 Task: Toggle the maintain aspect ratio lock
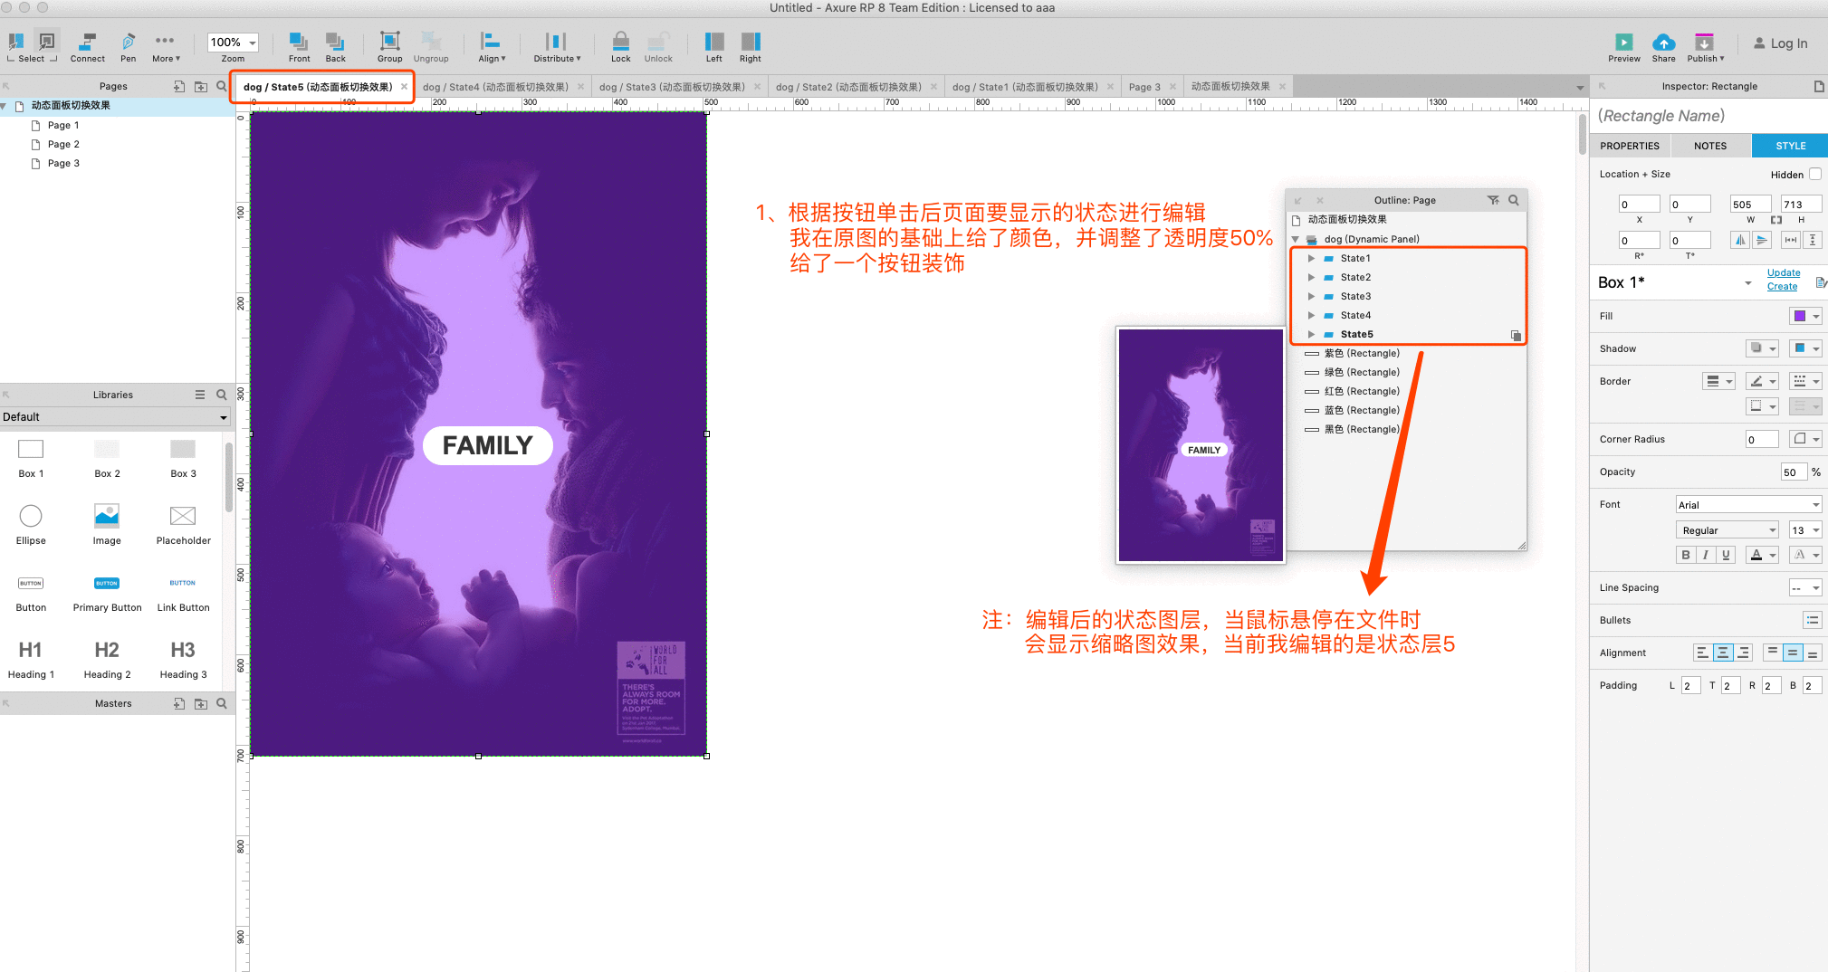(x=1775, y=220)
